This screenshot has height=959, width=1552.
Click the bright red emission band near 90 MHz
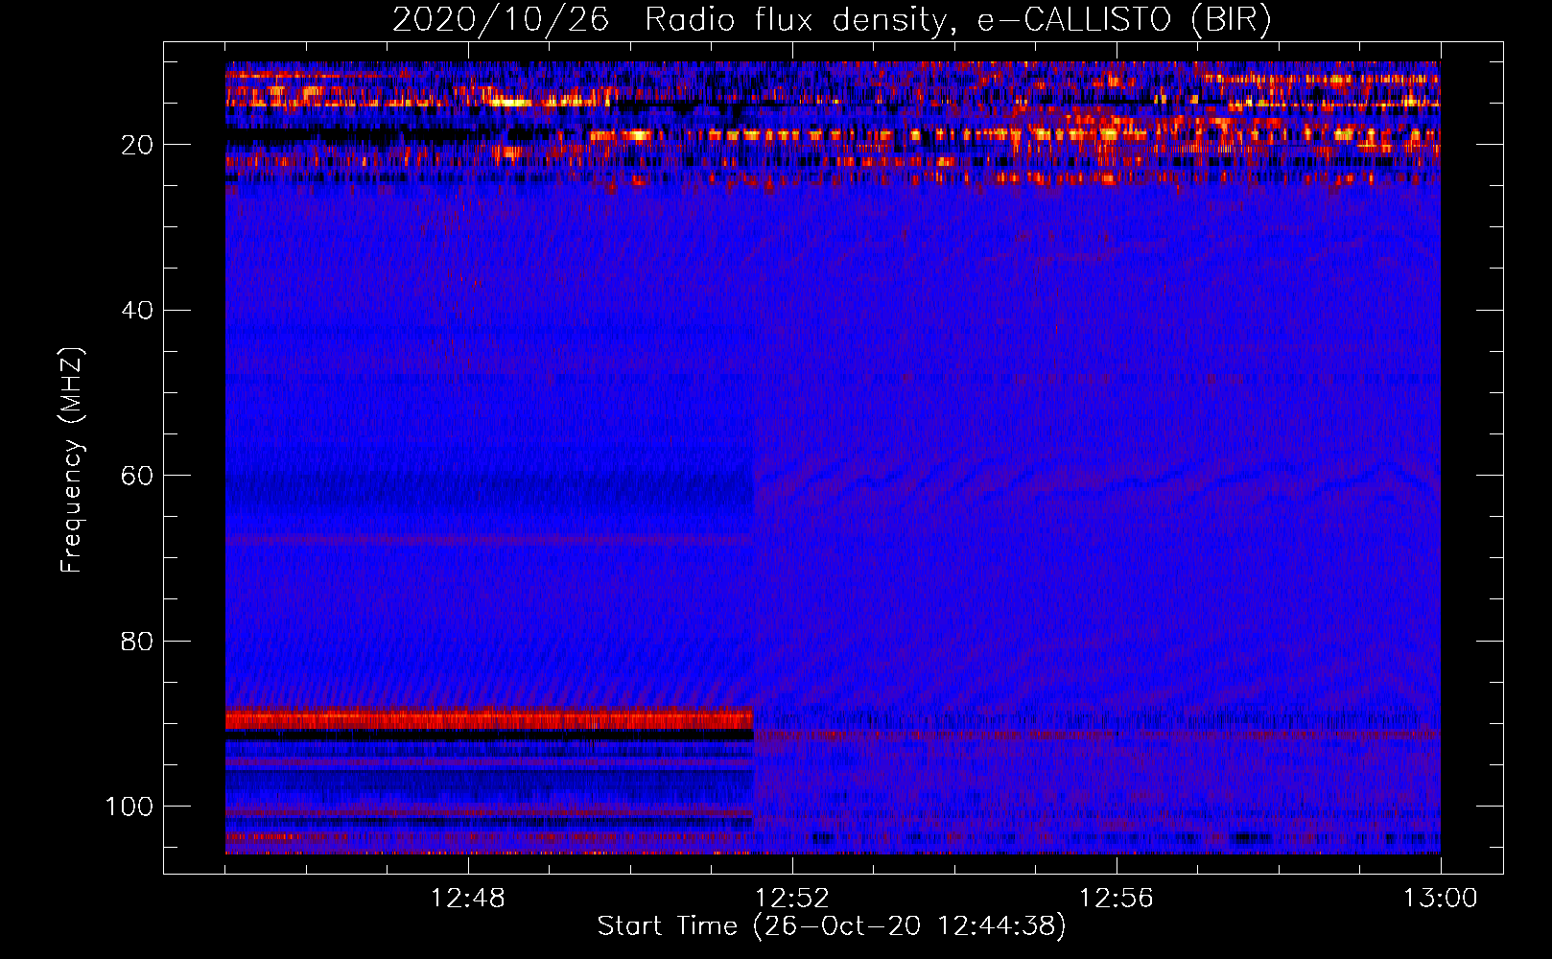point(489,718)
